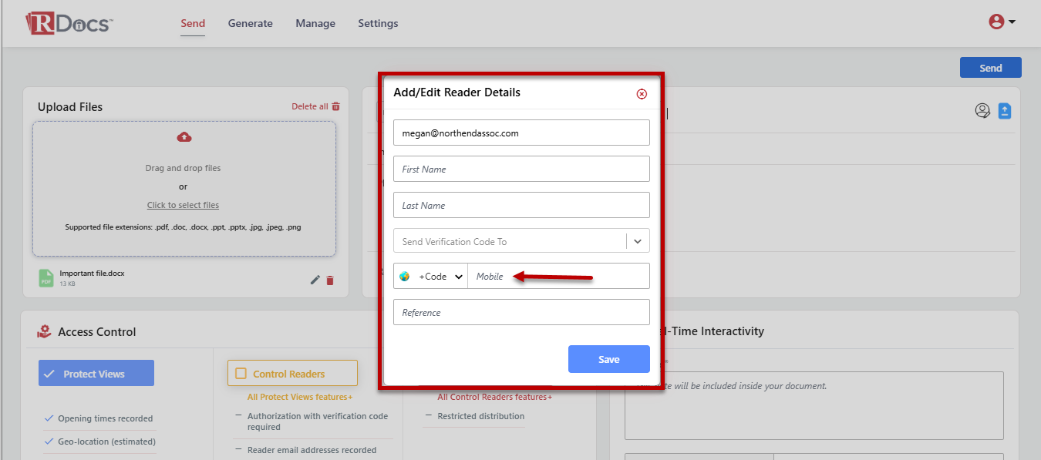The height and width of the screenshot is (460, 1041).
Task: Click the reader contact icon beside upload
Action: (x=982, y=111)
